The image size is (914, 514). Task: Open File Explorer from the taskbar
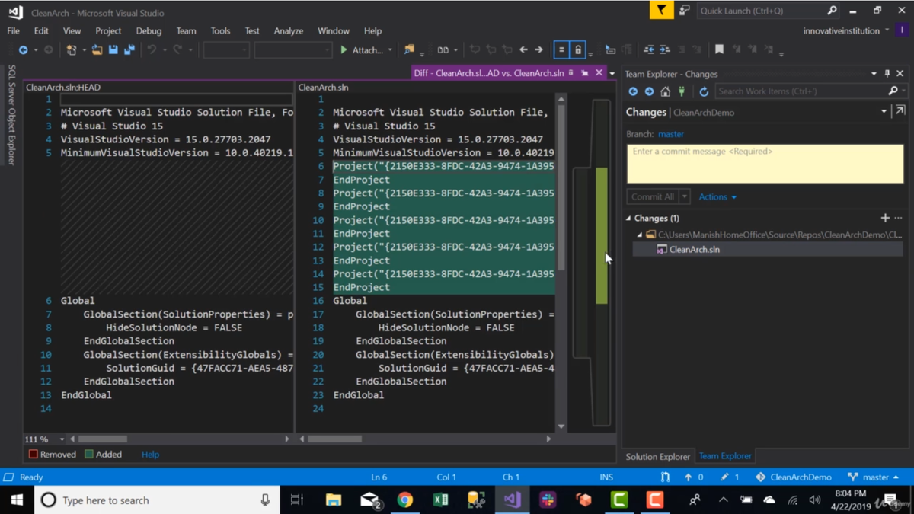coord(334,500)
